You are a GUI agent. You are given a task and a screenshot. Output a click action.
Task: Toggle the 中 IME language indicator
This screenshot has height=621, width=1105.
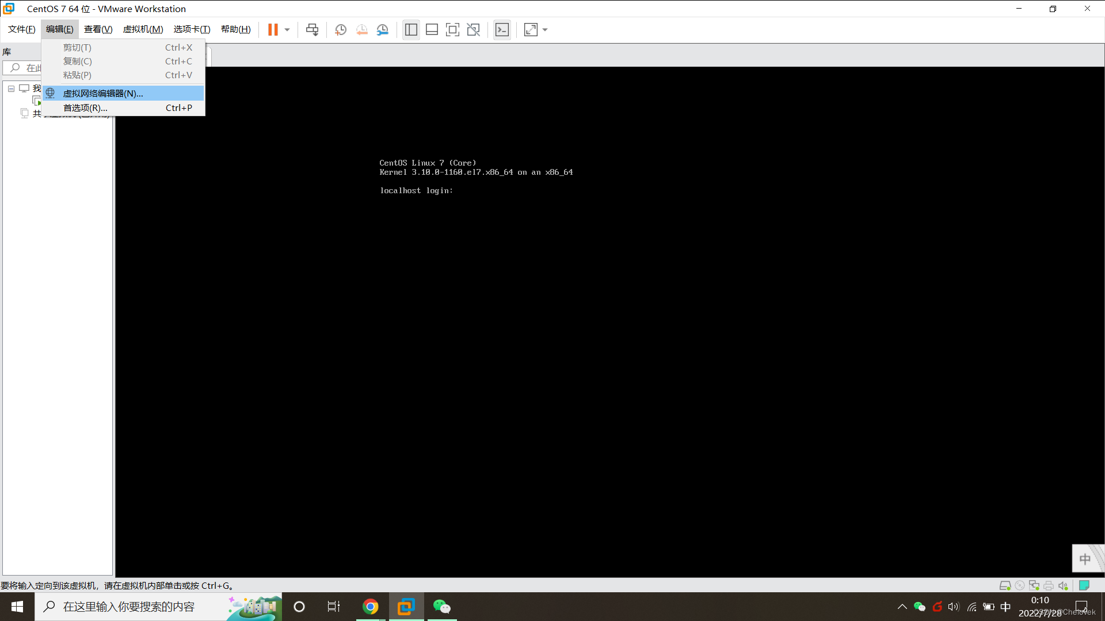coord(1006,607)
